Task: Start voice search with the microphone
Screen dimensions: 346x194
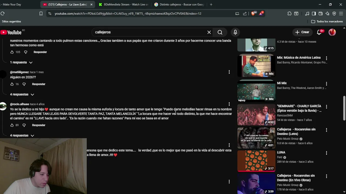Action: pos(235,32)
